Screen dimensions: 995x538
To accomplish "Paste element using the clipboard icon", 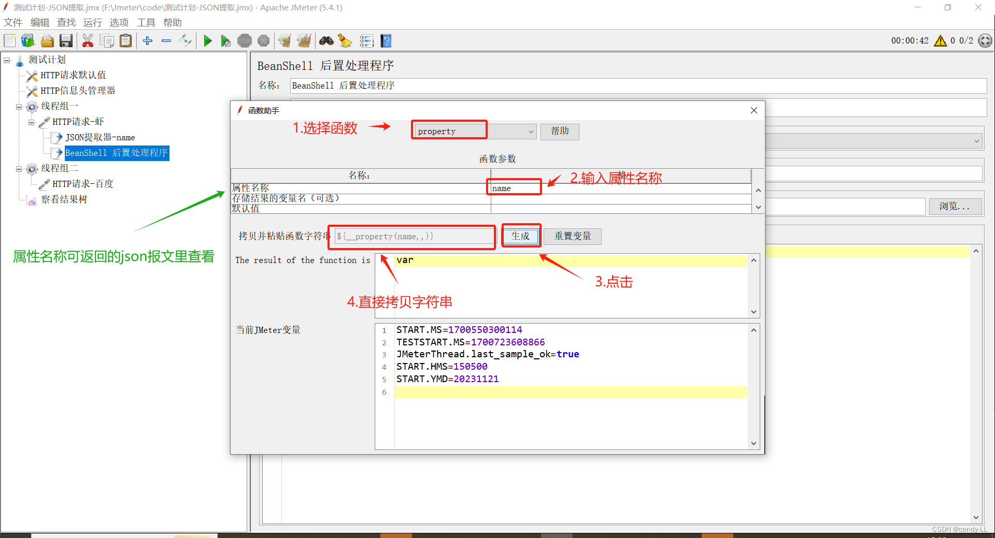I will 125,40.
